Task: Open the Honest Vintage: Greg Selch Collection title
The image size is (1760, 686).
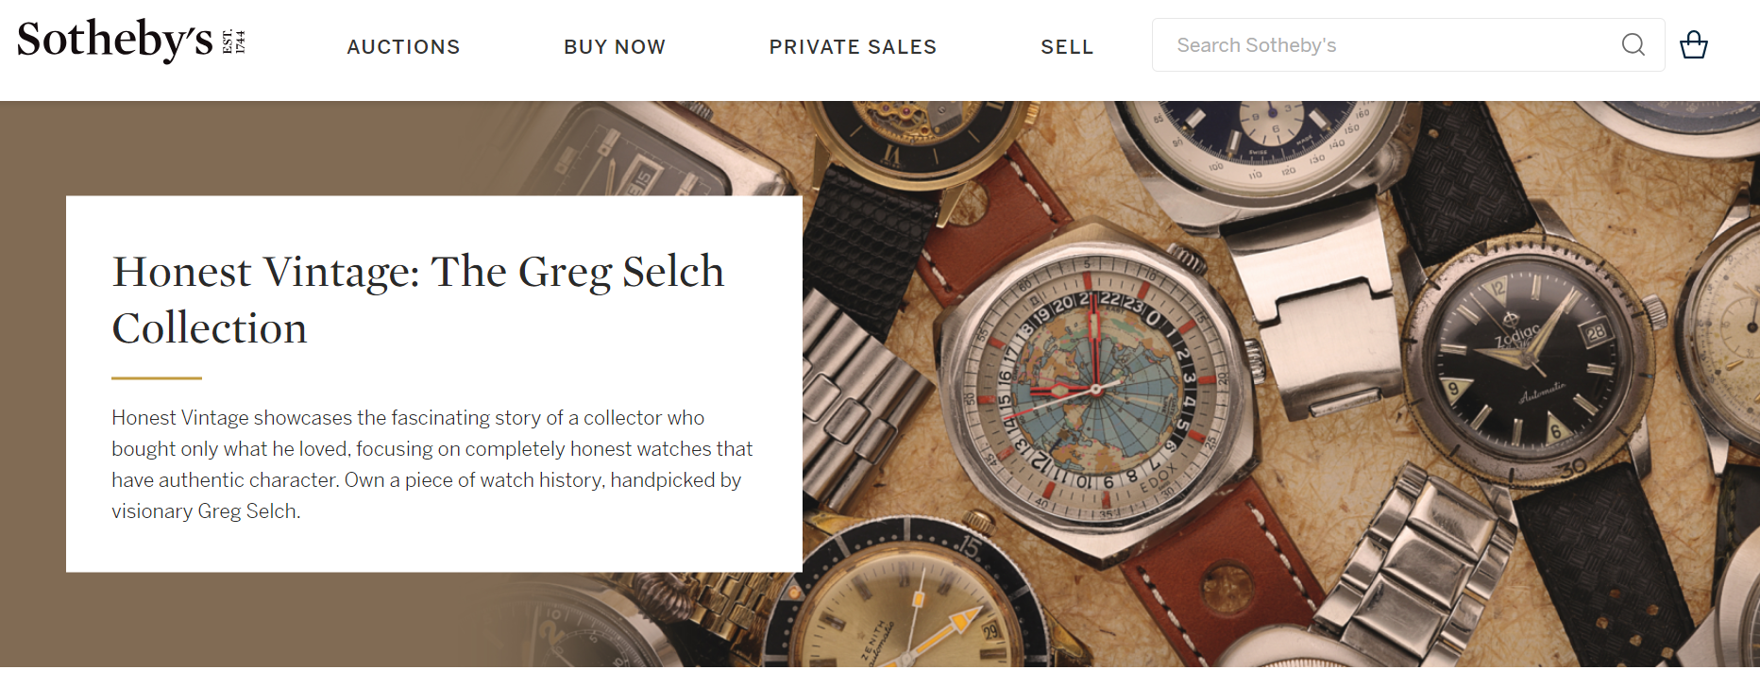Action: pyautogui.click(x=417, y=299)
